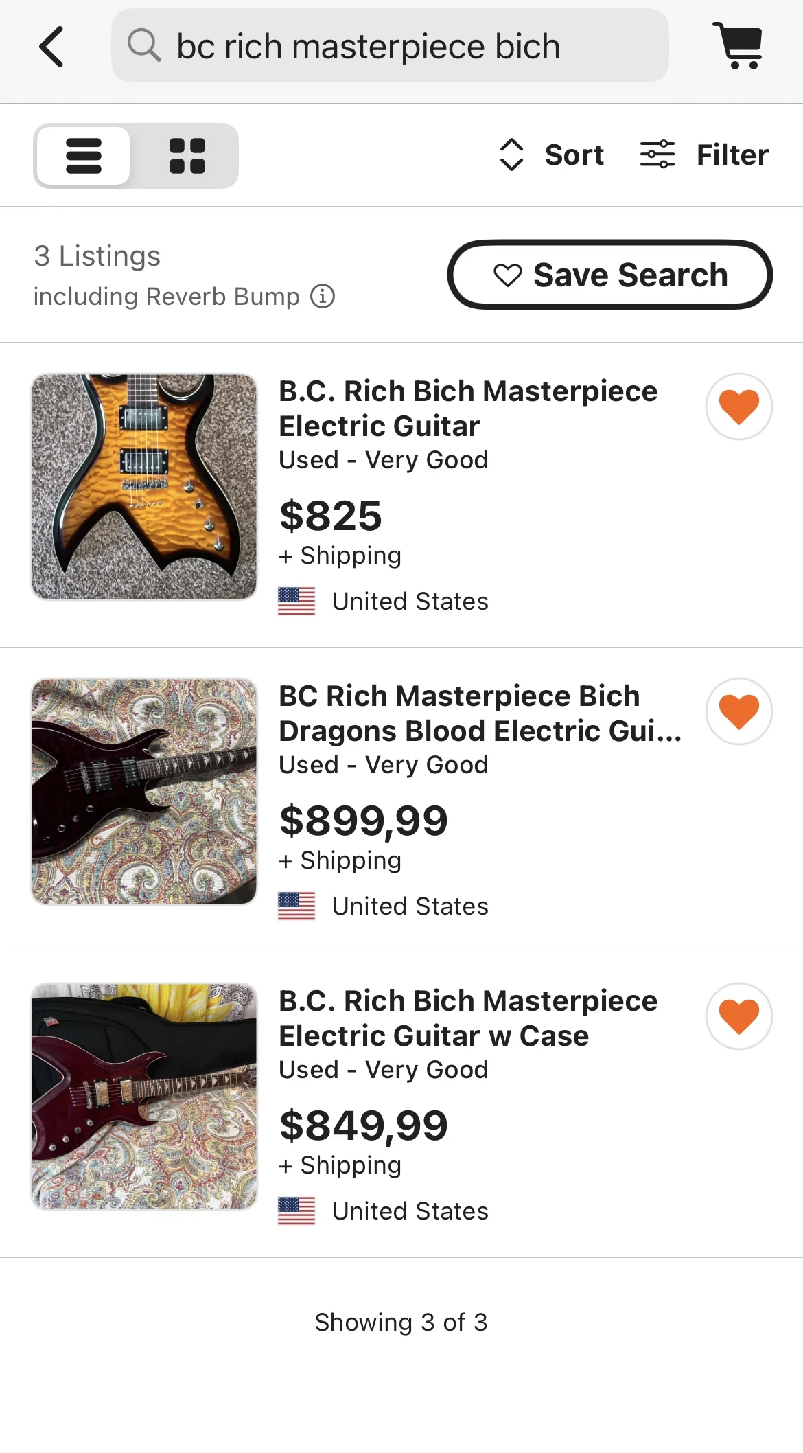The image size is (803, 1453).
Task: Tap the guitar with black case thumbnail
Action: (144, 1097)
